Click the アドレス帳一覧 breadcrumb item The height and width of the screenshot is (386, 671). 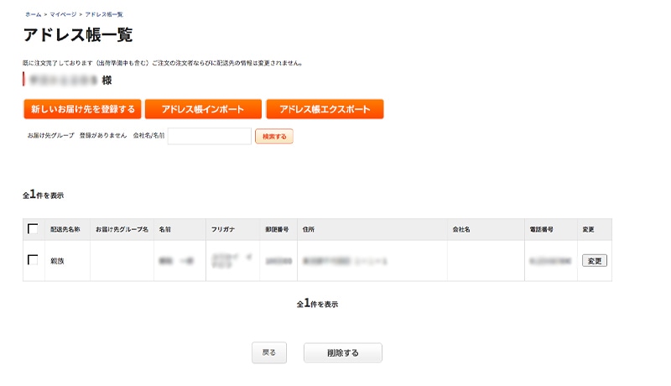[x=104, y=14]
